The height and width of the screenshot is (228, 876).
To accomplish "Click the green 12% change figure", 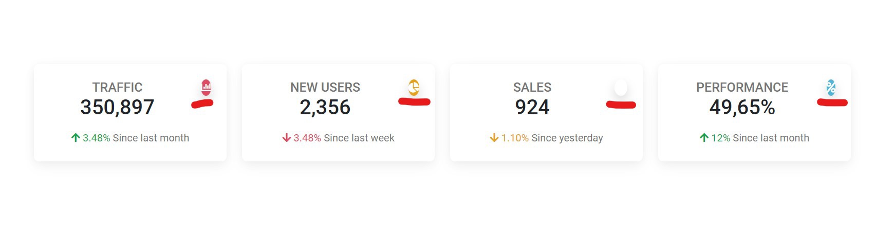I will (721, 138).
